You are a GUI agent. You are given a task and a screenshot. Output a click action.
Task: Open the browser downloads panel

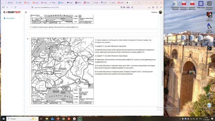click(x=149, y=7)
